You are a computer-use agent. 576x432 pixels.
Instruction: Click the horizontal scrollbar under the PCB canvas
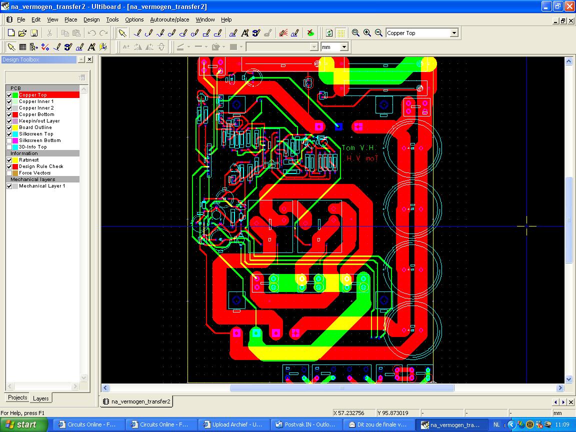click(x=341, y=388)
